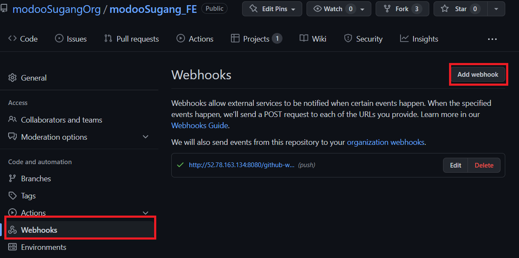Image resolution: width=519 pixels, height=258 pixels.
Task: Open the Watch notifications dropdown
Action: pyautogui.click(x=339, y=9)
